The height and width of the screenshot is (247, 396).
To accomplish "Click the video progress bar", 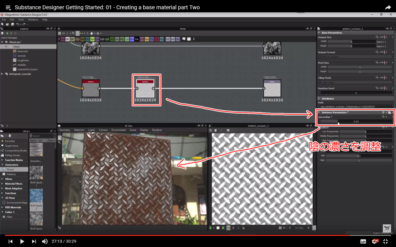I will [198, 235].
